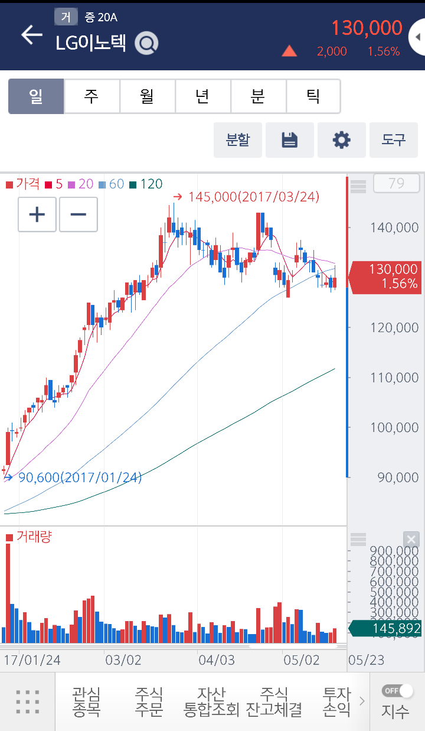425x731 pixels.
Task: Click the red up-triangle change indicator
Action: 289,51
